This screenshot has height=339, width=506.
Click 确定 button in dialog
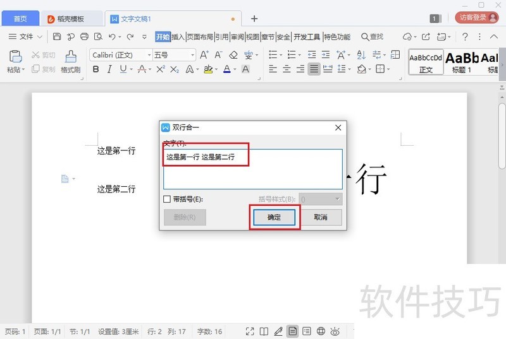[x=275, y=217]
